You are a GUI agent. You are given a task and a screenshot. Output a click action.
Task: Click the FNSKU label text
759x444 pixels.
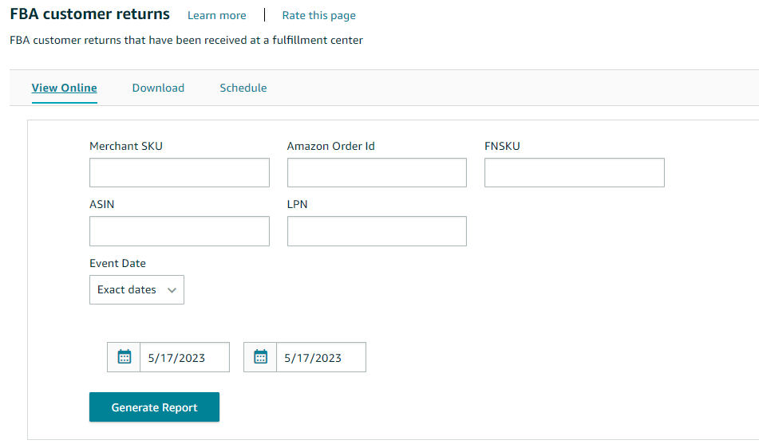click(502, 146)
